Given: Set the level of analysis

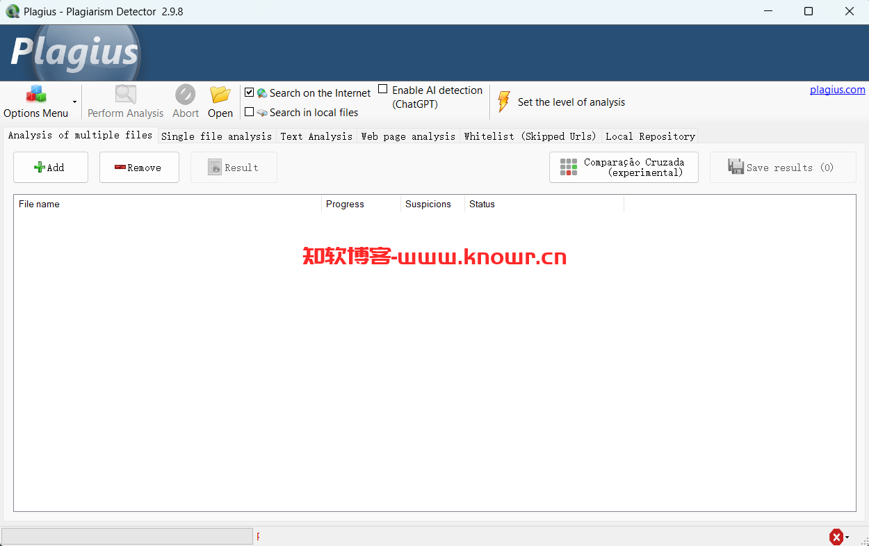Looking at the screenshot, I should [561, 102].
